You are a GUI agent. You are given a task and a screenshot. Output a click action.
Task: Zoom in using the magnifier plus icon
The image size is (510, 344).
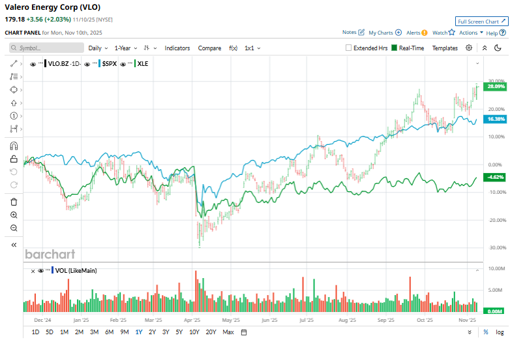(14, 215)
